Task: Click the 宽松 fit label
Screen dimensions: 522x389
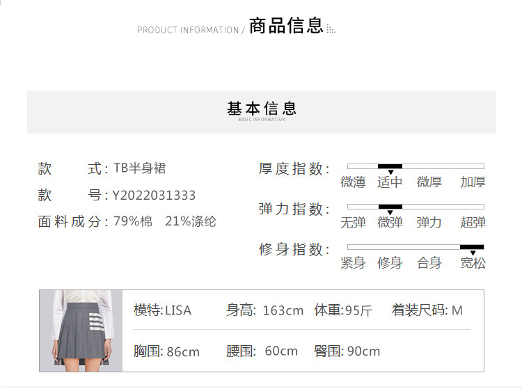Action: click(x=473, y=263)
